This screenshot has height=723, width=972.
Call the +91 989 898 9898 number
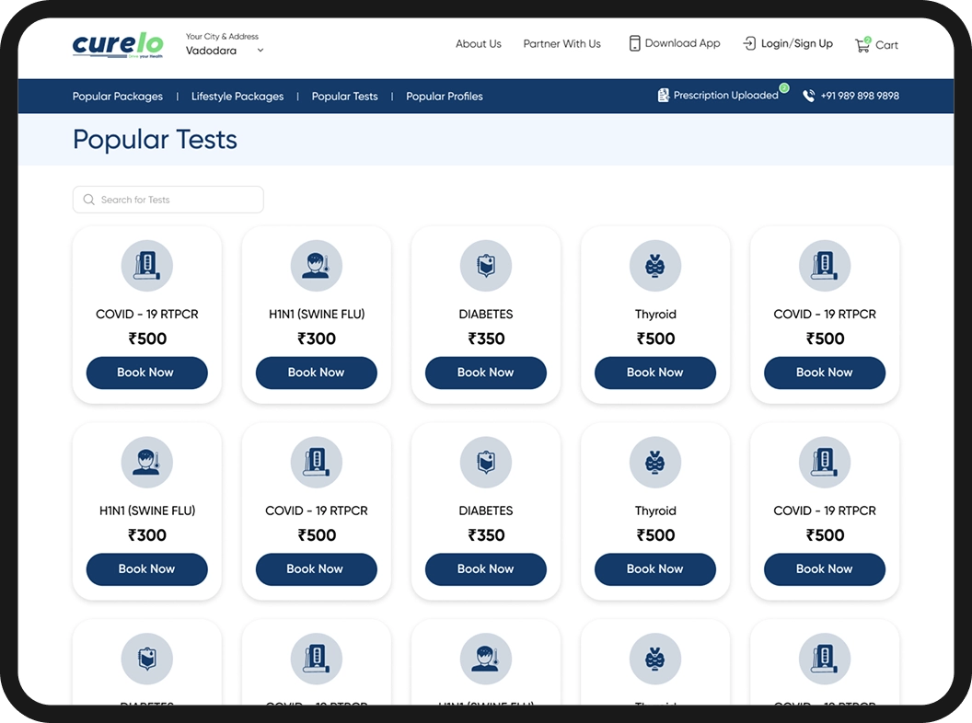tap(860, 96)
